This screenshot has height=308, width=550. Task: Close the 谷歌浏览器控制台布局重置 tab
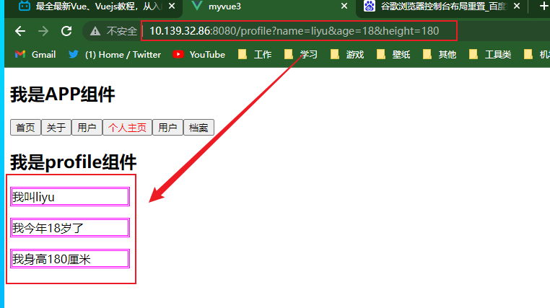(x=517, y=6)
